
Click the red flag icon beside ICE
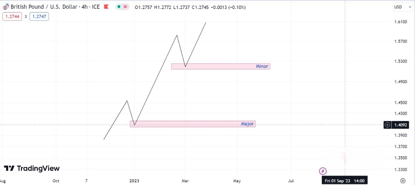pyautogui.click(x=106, y=7)
